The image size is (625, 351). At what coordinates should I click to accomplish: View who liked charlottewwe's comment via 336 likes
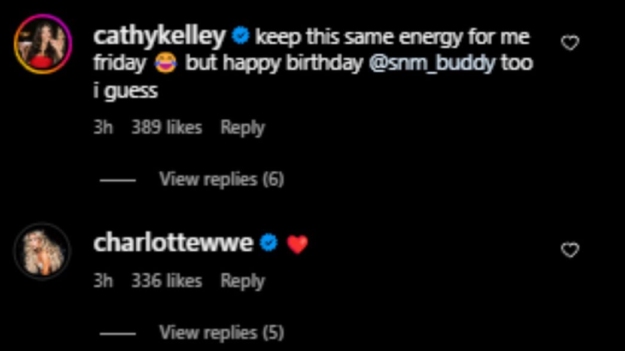167,280
